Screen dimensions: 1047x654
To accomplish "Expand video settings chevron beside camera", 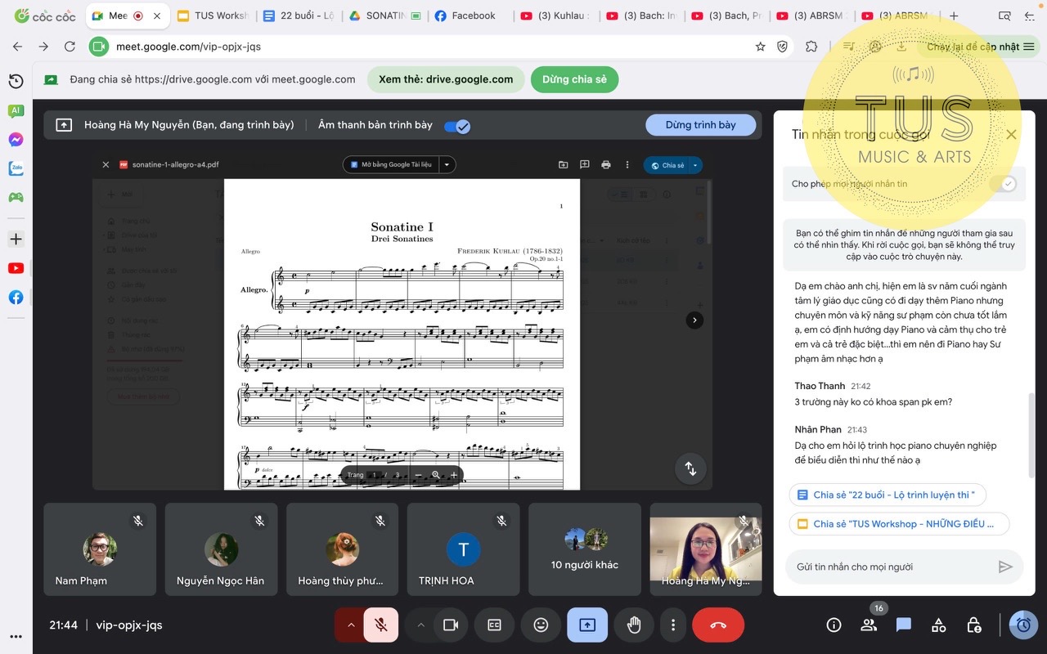I will [420, 625].
